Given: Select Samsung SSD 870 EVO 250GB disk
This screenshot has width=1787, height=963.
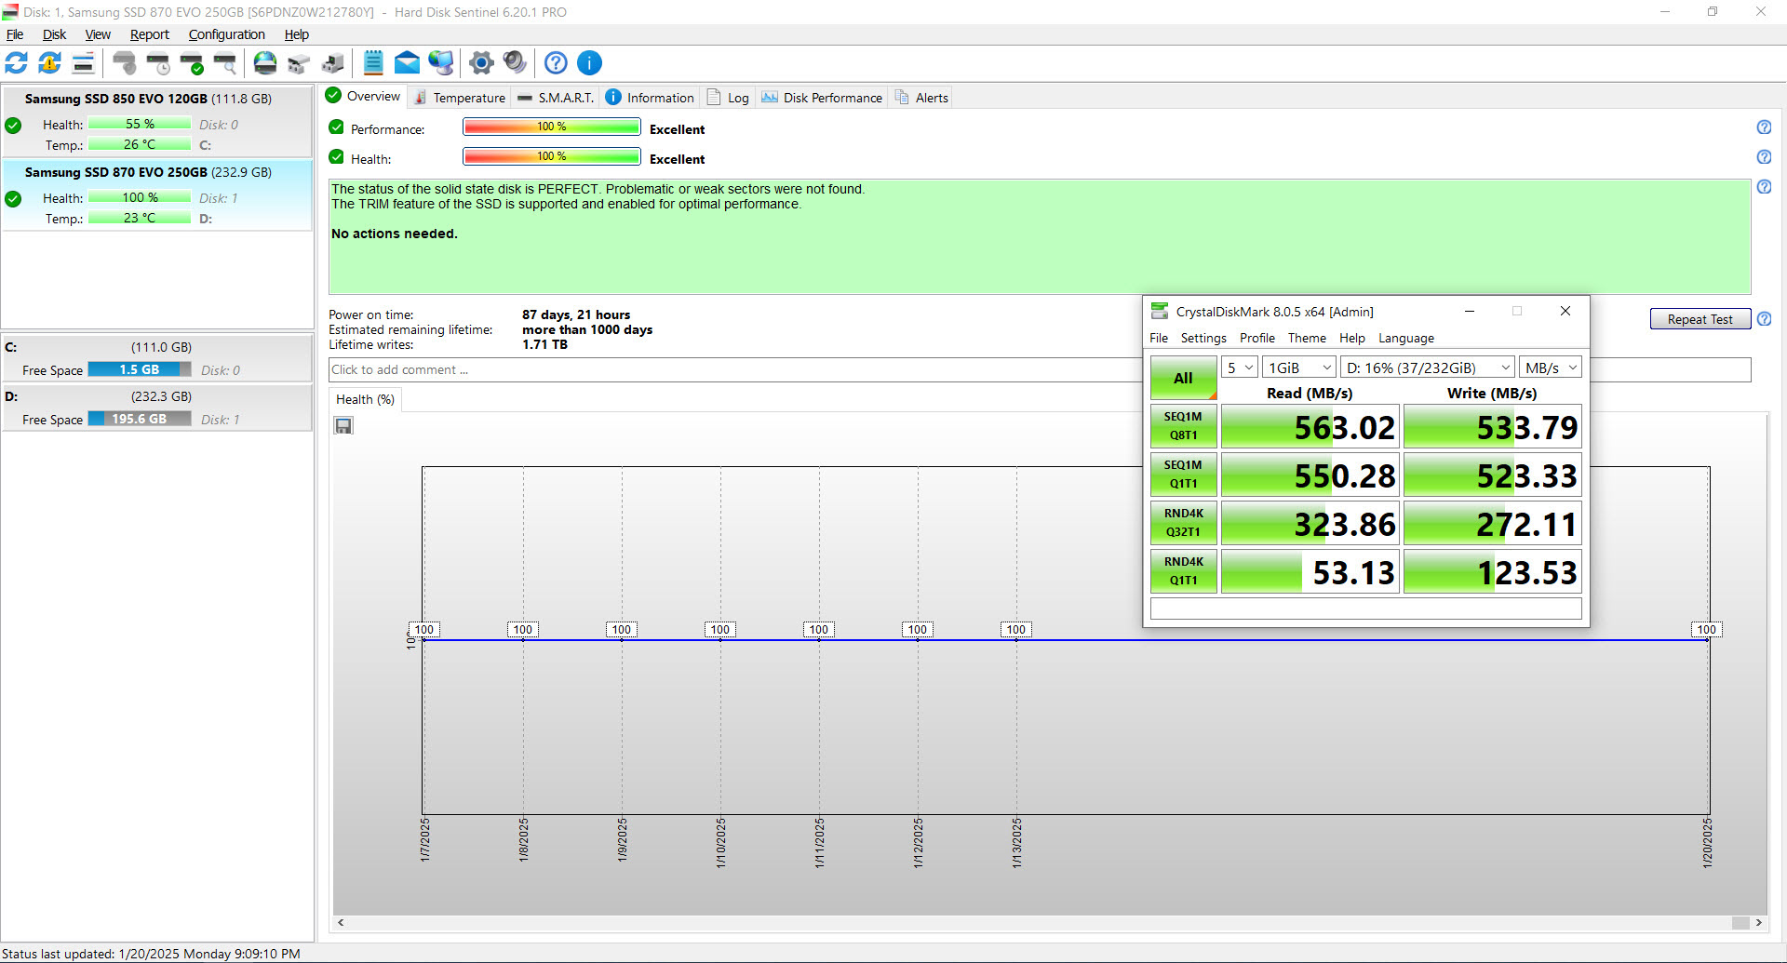Looking at the screenshot, I should pos(156,195).
